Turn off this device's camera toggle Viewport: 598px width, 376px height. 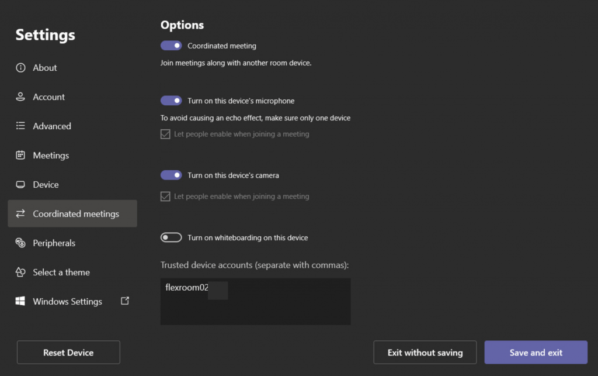pyautogui.click(x=172, y=175)
